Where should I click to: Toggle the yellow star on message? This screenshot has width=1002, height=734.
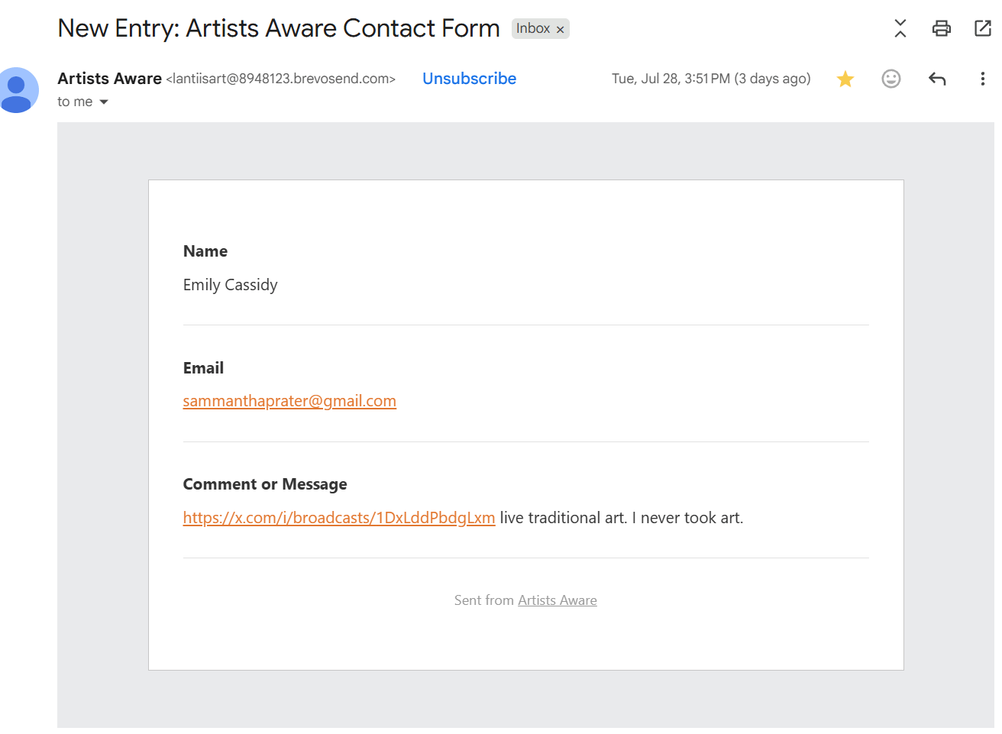coord(845,79)
